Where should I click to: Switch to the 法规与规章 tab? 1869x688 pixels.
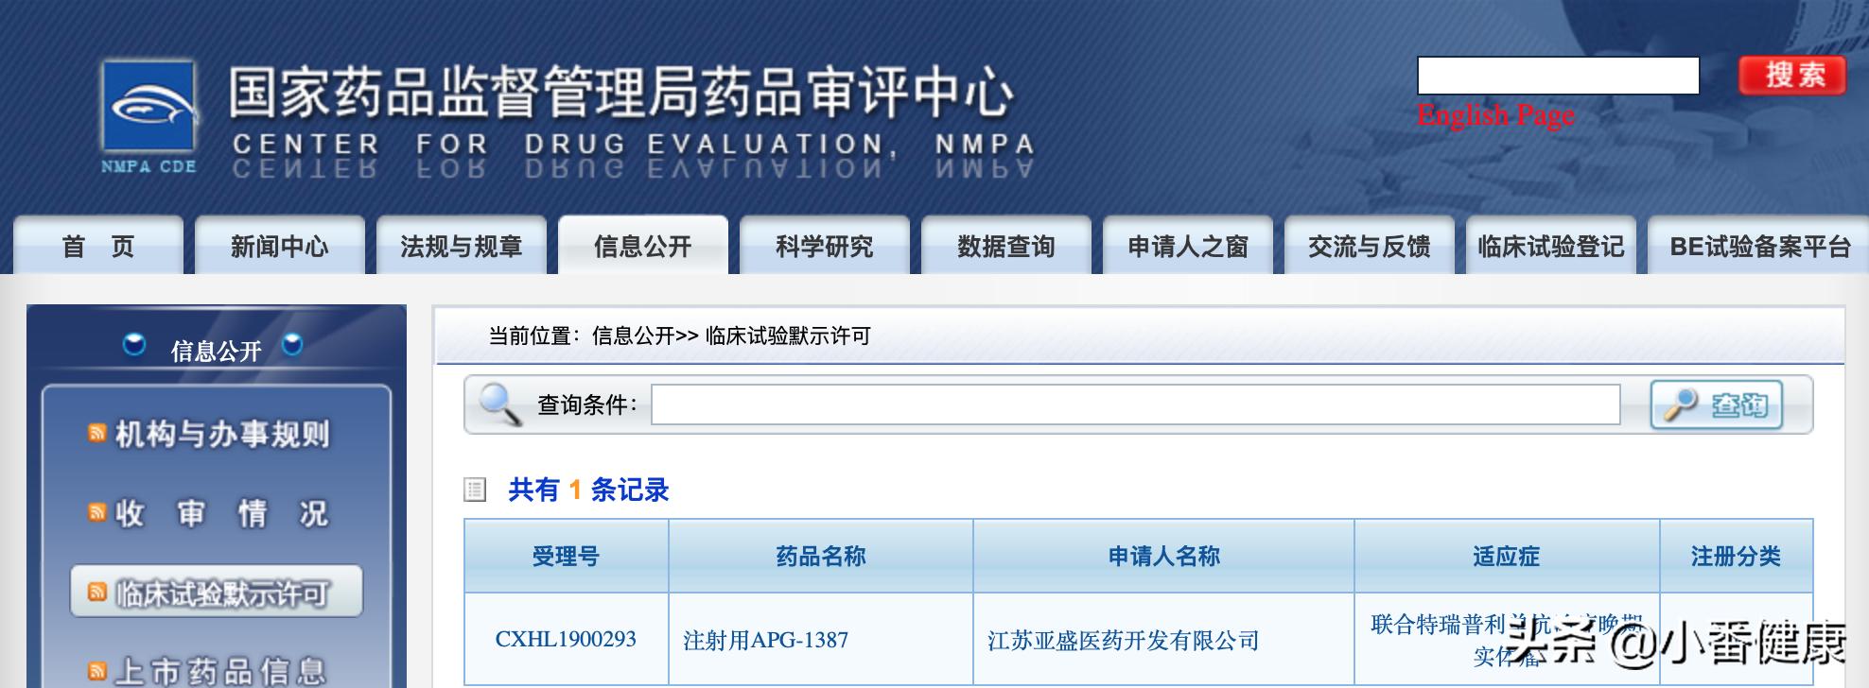click(x=462, y=246)
